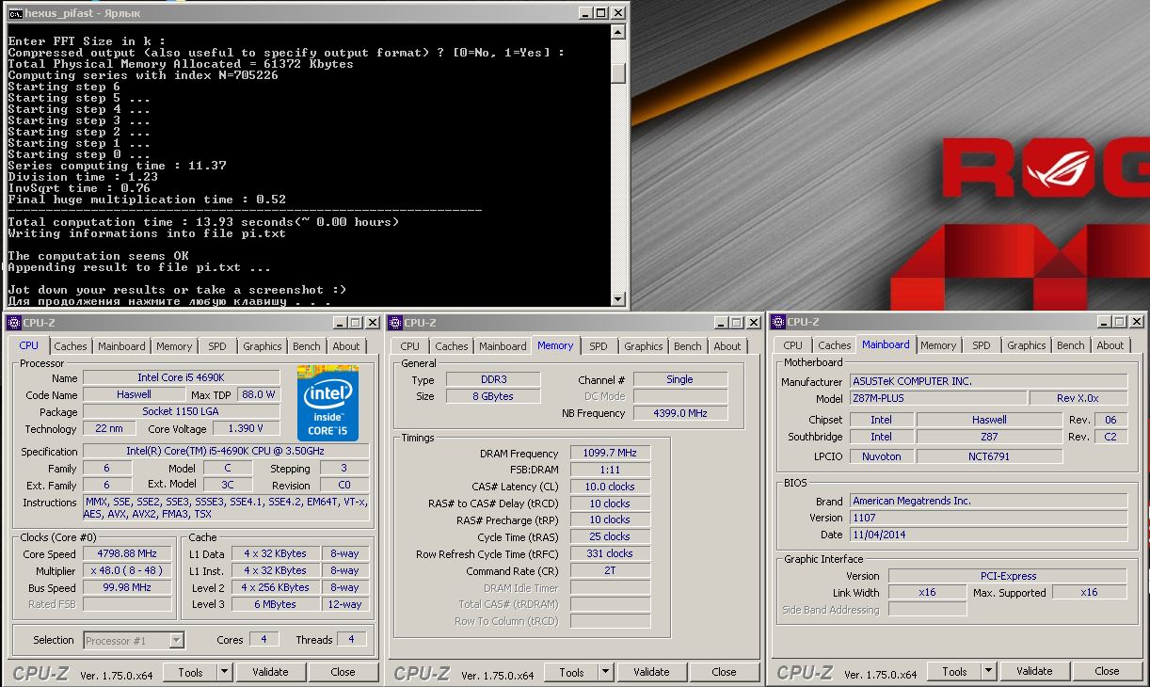Click the Command Rate value 2T
The height and width of the screenshot is (687, 1150).
pos(610,570)
